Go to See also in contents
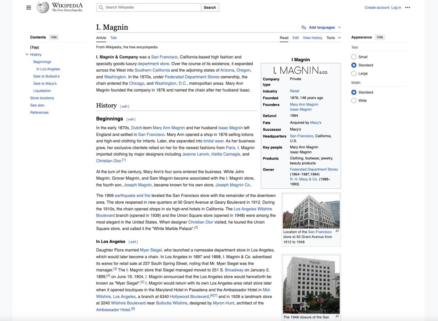 coord(37,105)
